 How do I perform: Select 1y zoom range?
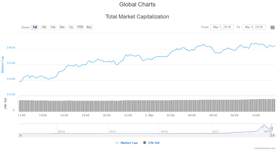(71, 27)
